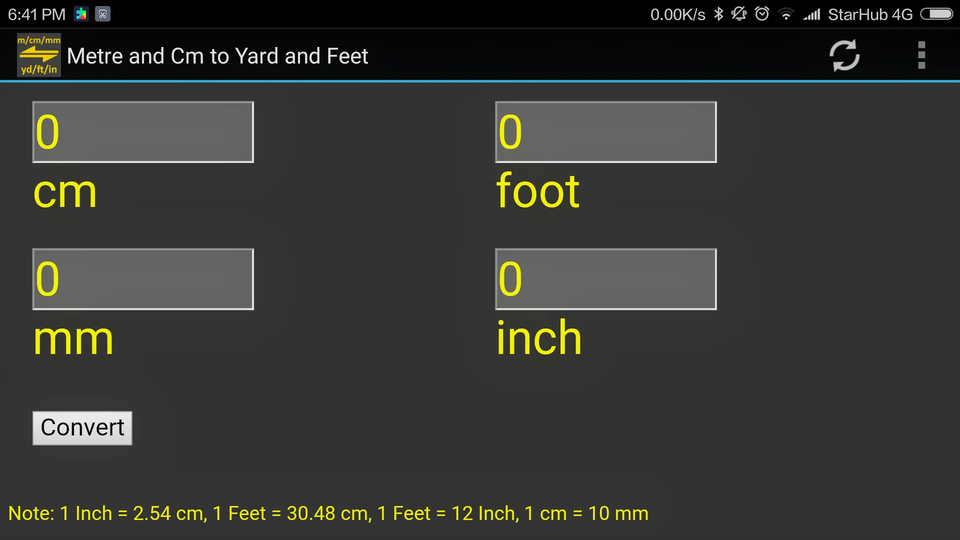Tap the clock showing 6:41 PM
Viewport: 960px width, 540px height.
point(36,14)
